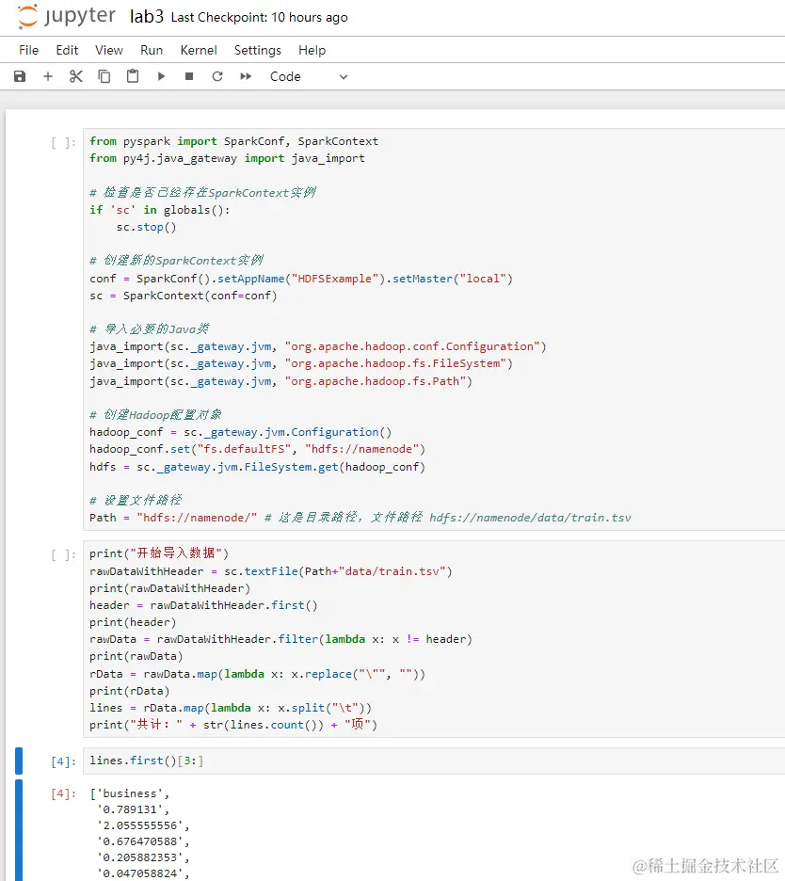Click the "org.apache.hadoop.fs.Path" import line
This screenshot has height=881, width=785.
click(x=280, y=381)
